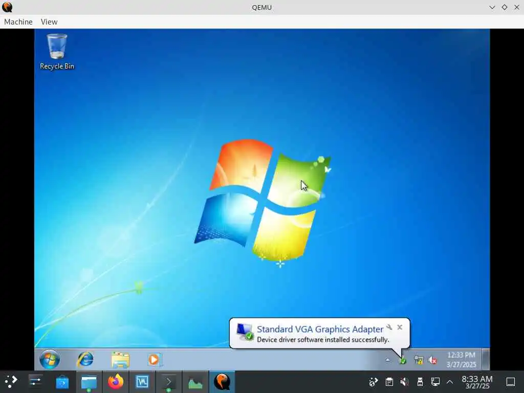Click the Show Desktop strip in Windows 7
The image size is (524, 393).
(x=486, y=359)
